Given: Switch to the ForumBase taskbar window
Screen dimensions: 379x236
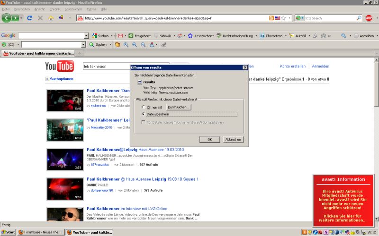Looking at the screenshot, I should coord(41,232).
